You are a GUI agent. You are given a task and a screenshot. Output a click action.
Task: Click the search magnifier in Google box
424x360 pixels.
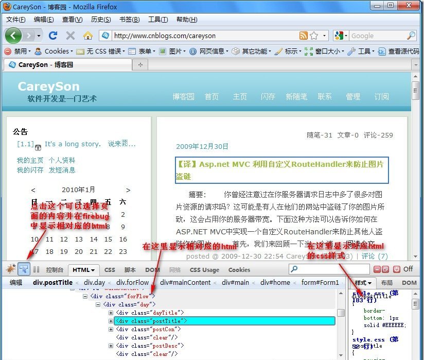[411, 36]
